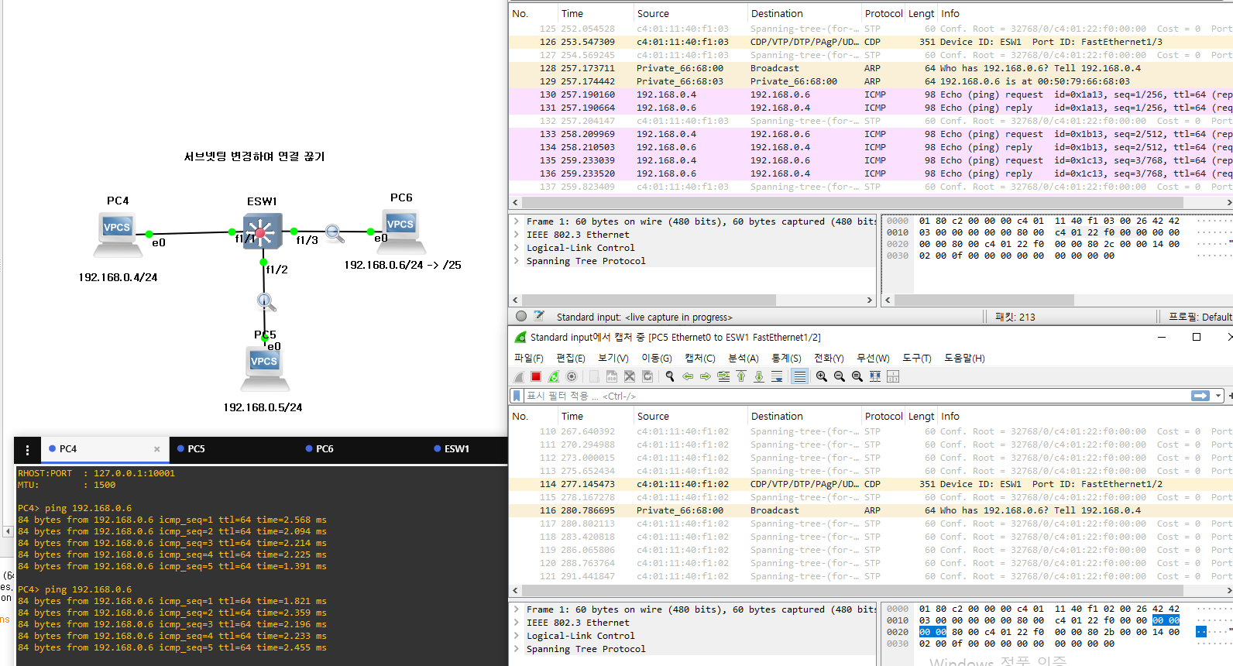The height and width of the screenshot is (666, 1233).
Task: Go forward in packet history
Action: pyautogui.click(x=706, y=376)
